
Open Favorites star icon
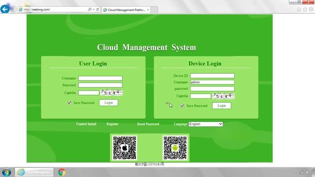(305, 9)
